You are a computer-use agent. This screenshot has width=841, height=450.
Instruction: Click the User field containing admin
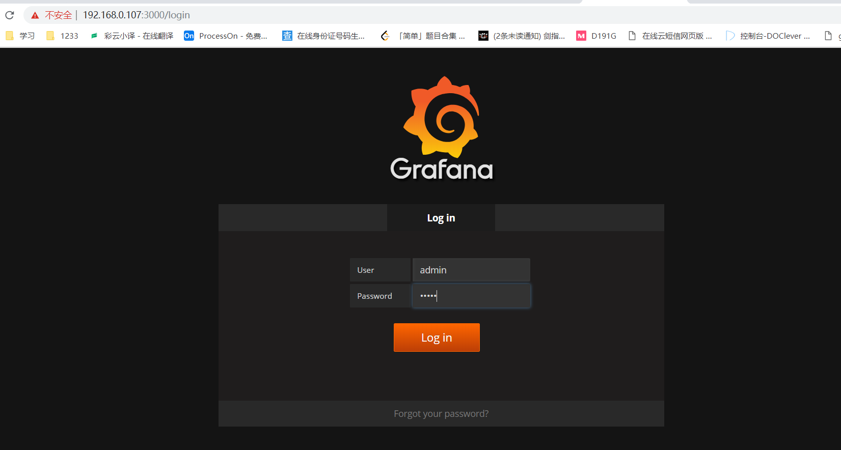pyautogui.click(x=471, y=270)
